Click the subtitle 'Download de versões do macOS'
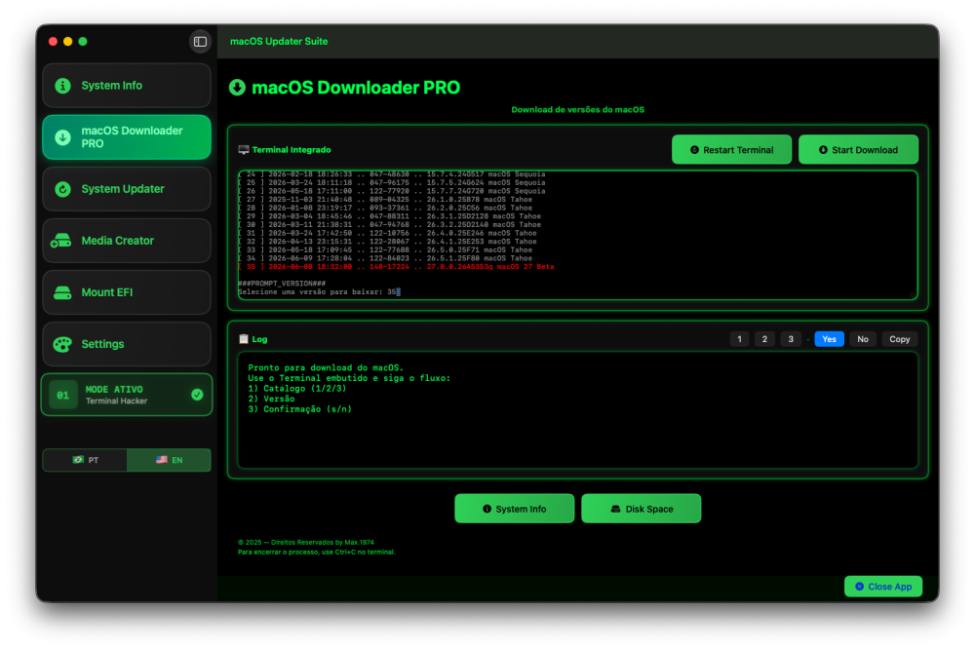Screen dimensions: 975x650 pyautogui.click(x=577, y=110)
